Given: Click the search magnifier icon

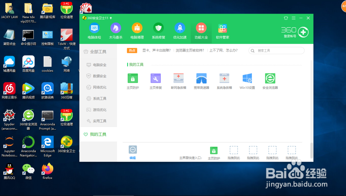Looking at the screenshot, I should pyautogui.click(x=253, y=51).
